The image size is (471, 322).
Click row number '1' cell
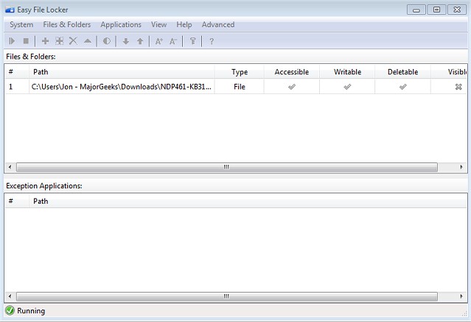[17, 87]
